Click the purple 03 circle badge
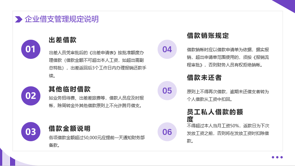Image resolution: width=295 pixels, height=166 pixels. [31, 132]
